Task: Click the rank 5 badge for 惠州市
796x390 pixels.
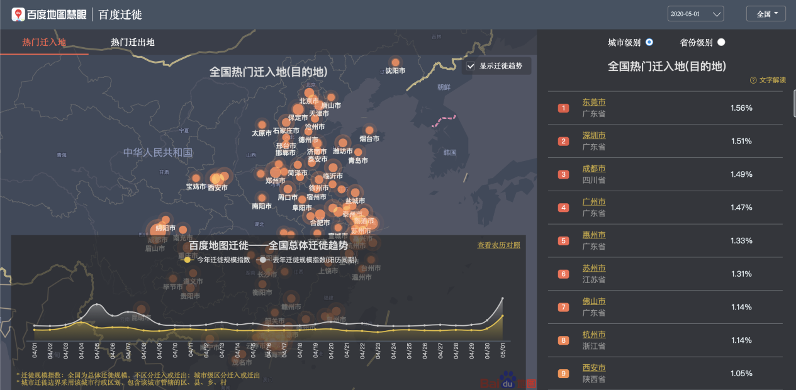Action: 563,241
